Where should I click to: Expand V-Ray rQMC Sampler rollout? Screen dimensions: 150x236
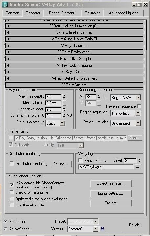coord(74,59)
